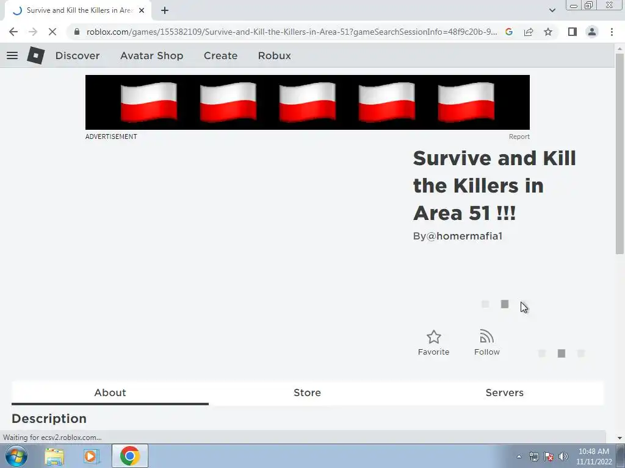Click the address bar URL field
Screen dimensions: 625x468
[x=291, y=32]
